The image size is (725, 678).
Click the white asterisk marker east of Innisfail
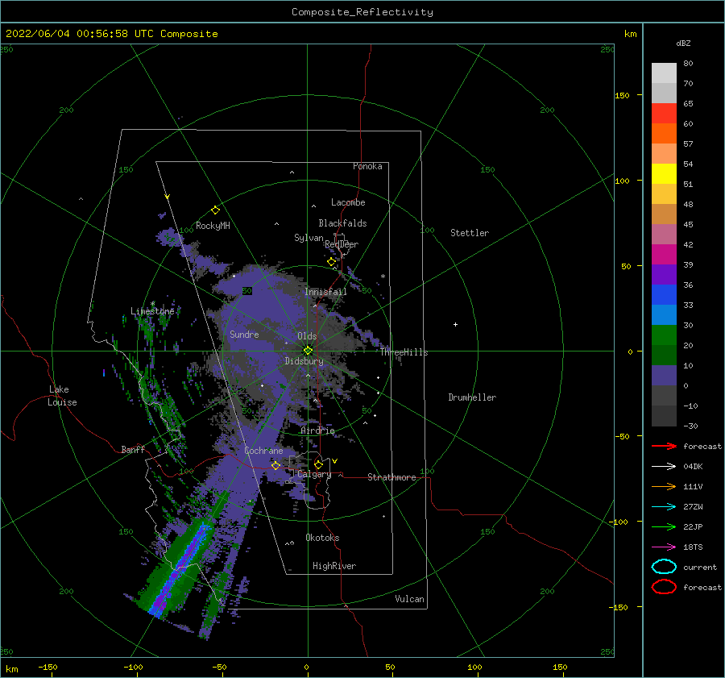(383, 277)
